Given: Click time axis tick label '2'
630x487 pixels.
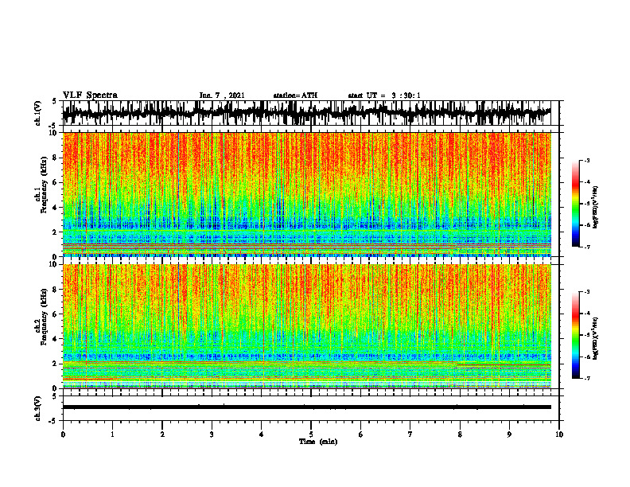Looking at the screenshot, I should (162, 434).
